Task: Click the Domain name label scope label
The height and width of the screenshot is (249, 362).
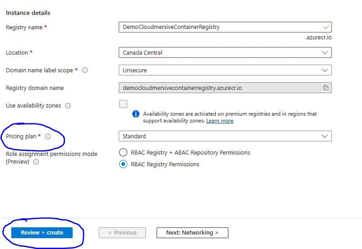Action: (x=39, y=70)
